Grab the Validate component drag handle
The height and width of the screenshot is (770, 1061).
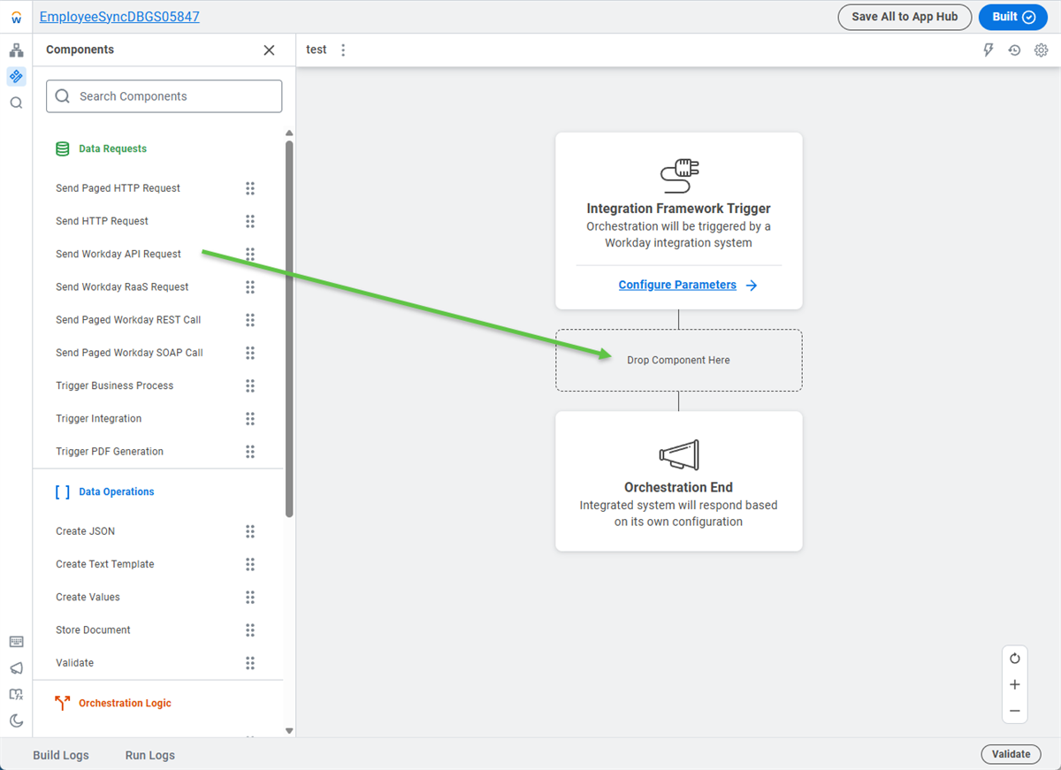pyautogui.click(x=250, y=663)
